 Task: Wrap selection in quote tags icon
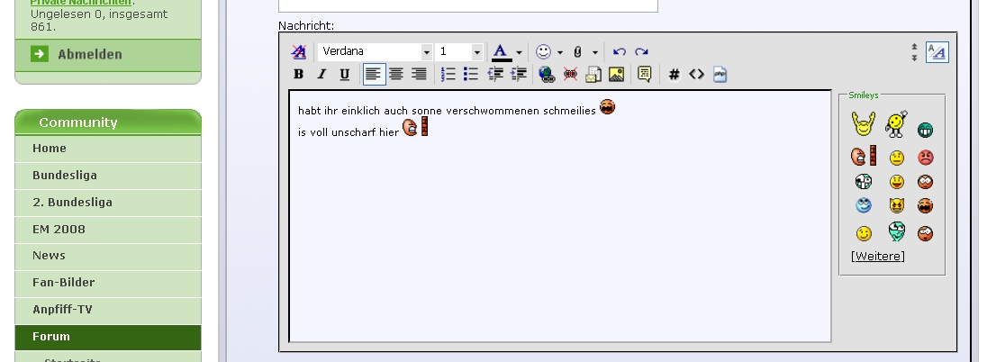click(x=644, y=75)
